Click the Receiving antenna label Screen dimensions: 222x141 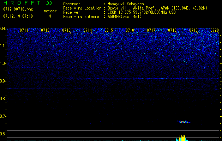pos(81,17)
